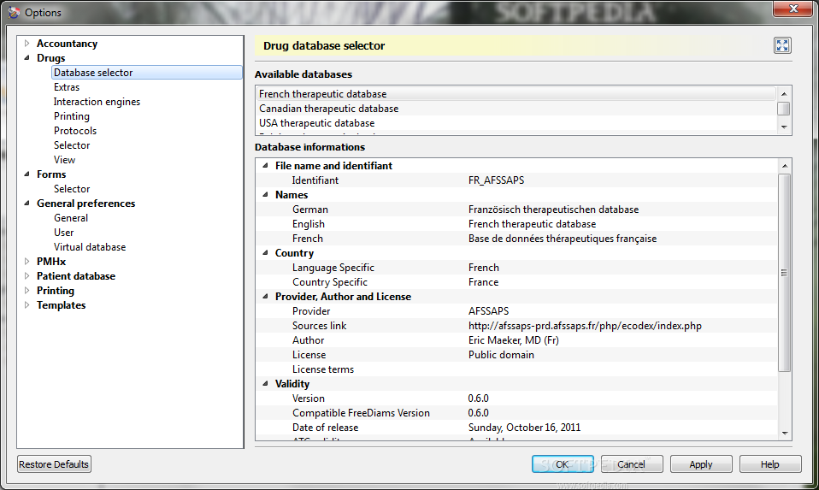Click Compatible FreeDiams Version row label
This screenshot has width=819, height=490.
click(x=361, y=413)
